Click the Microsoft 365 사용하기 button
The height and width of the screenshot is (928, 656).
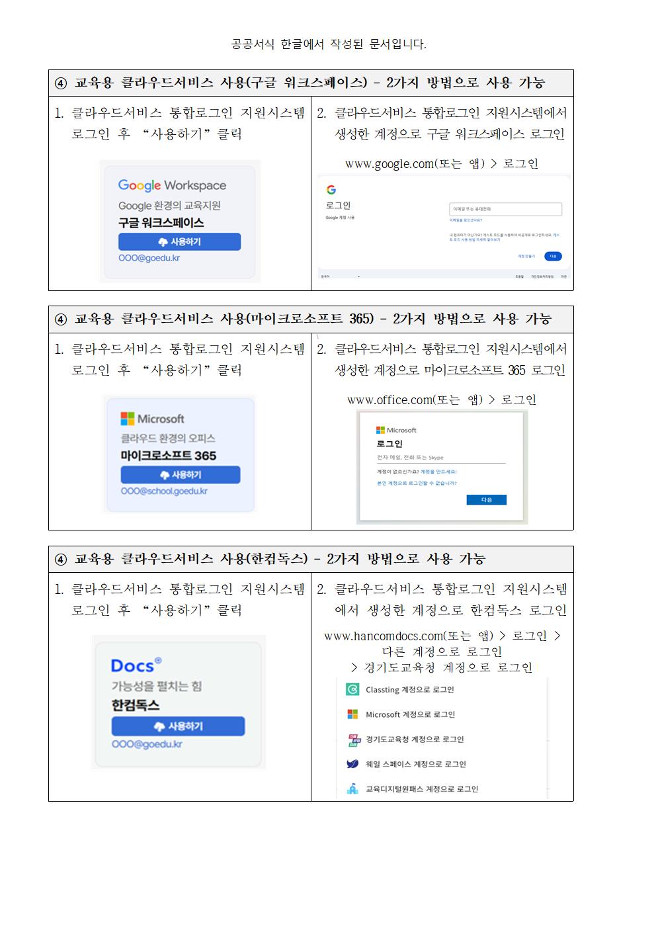tap(180, 475)
